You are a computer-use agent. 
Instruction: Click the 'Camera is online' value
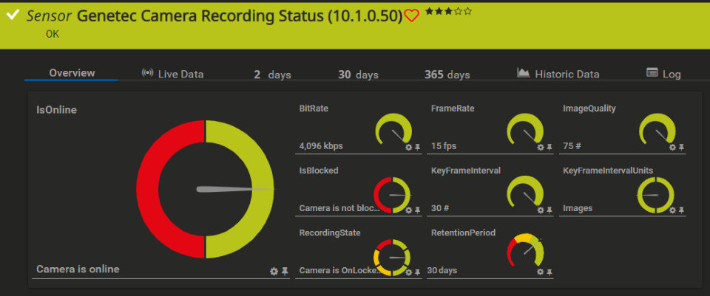pos(78,269)
